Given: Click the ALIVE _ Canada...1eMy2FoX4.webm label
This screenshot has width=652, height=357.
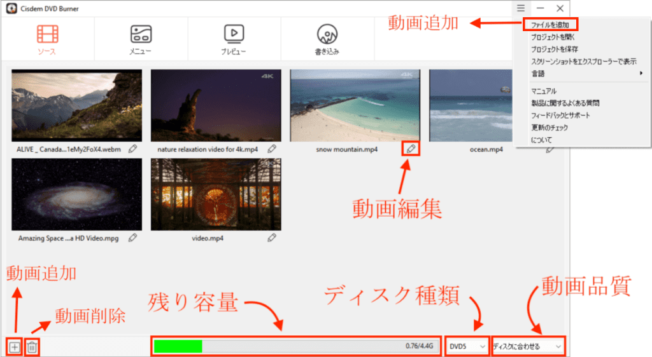Looking at the screenshot, I should click(69, 149).
